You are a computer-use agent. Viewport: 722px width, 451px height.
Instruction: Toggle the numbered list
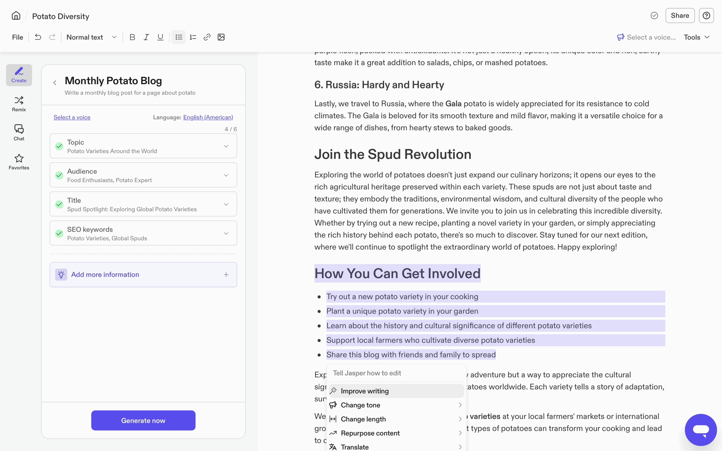pyautogui.click(x=193, y=37)
